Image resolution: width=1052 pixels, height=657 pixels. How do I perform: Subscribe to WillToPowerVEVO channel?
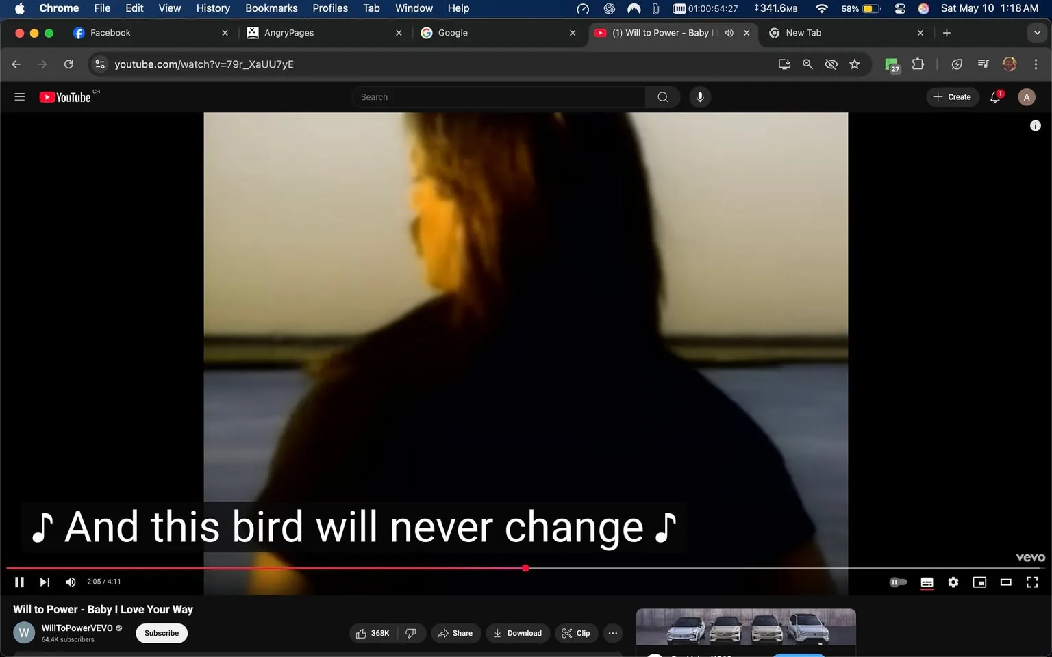(x=161, y=633)
